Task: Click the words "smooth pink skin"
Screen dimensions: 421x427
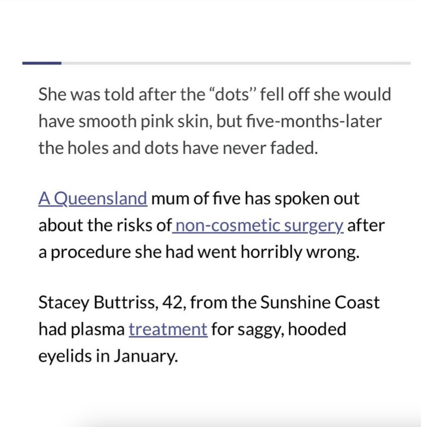Action: coord(145,121)
